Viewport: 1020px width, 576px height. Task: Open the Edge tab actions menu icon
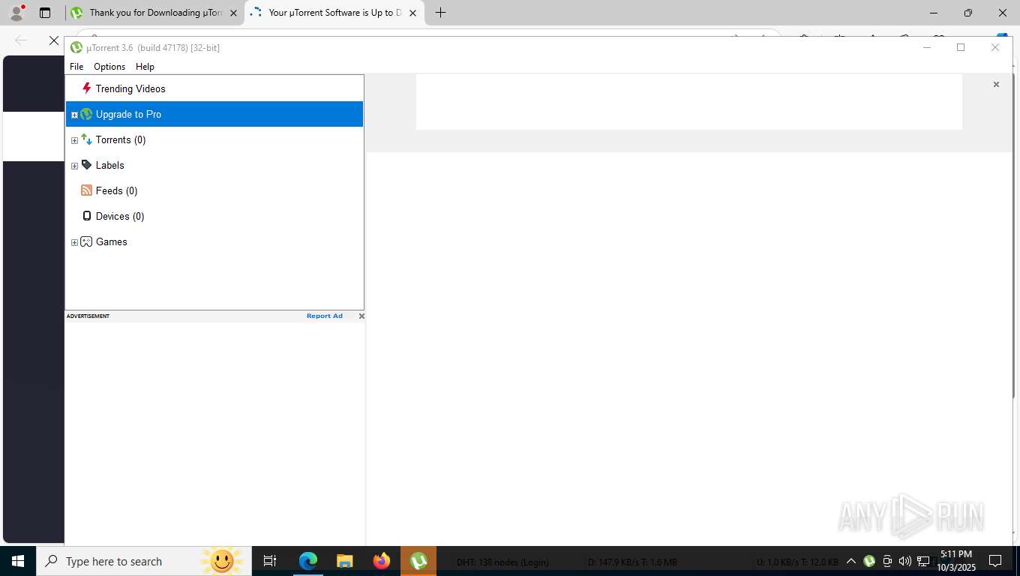tap(45, 13)
